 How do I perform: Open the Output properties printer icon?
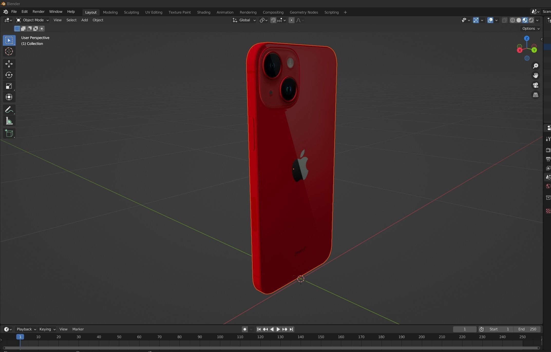[548, 159]
